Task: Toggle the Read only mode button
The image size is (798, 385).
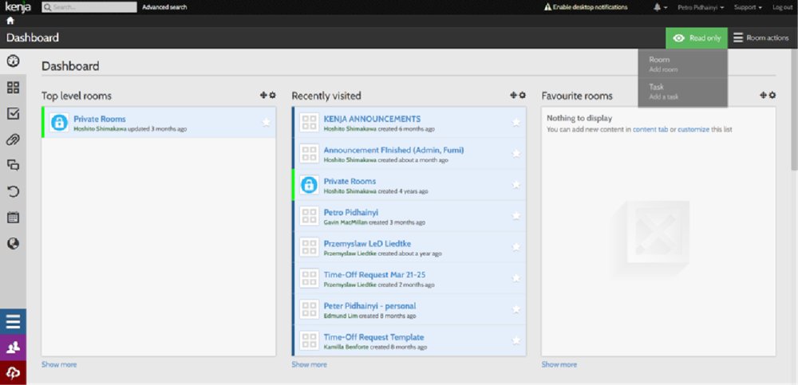Action: click(x=697, y=38)
